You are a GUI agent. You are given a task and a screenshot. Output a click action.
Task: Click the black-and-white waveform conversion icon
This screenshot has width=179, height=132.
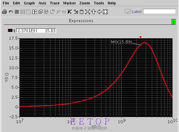[x=70, y=12]
